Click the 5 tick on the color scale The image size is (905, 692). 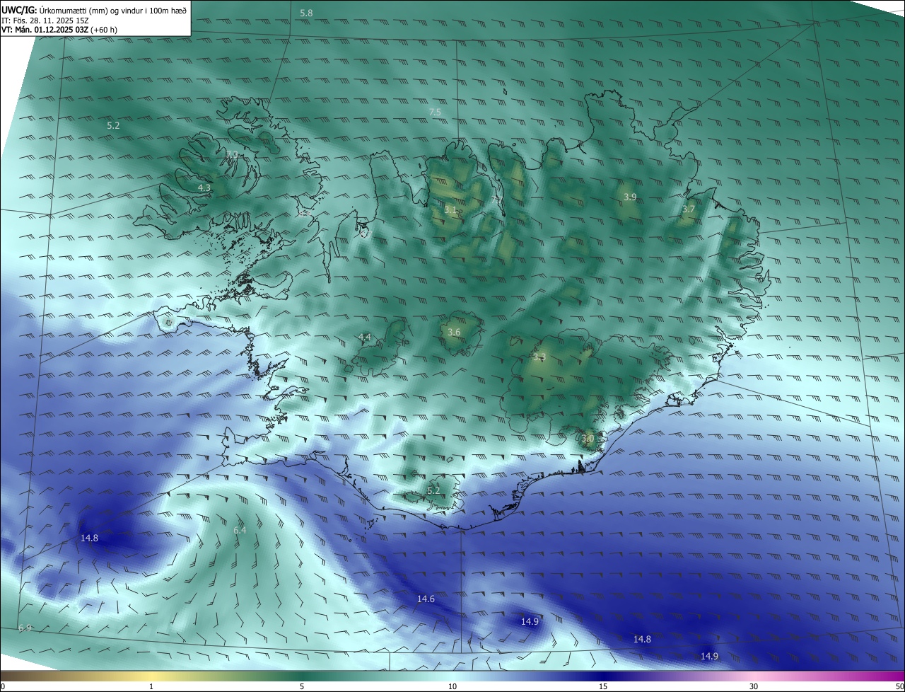(302, 686)
